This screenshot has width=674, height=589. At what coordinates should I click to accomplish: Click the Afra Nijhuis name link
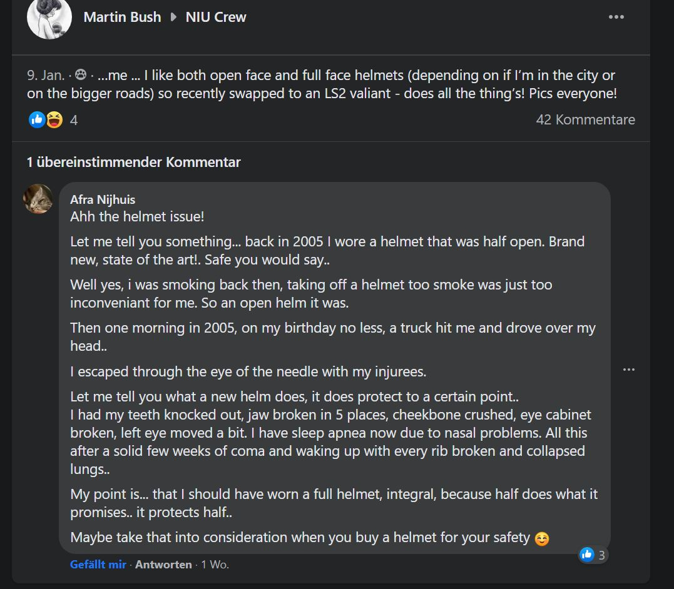point(103,199)
